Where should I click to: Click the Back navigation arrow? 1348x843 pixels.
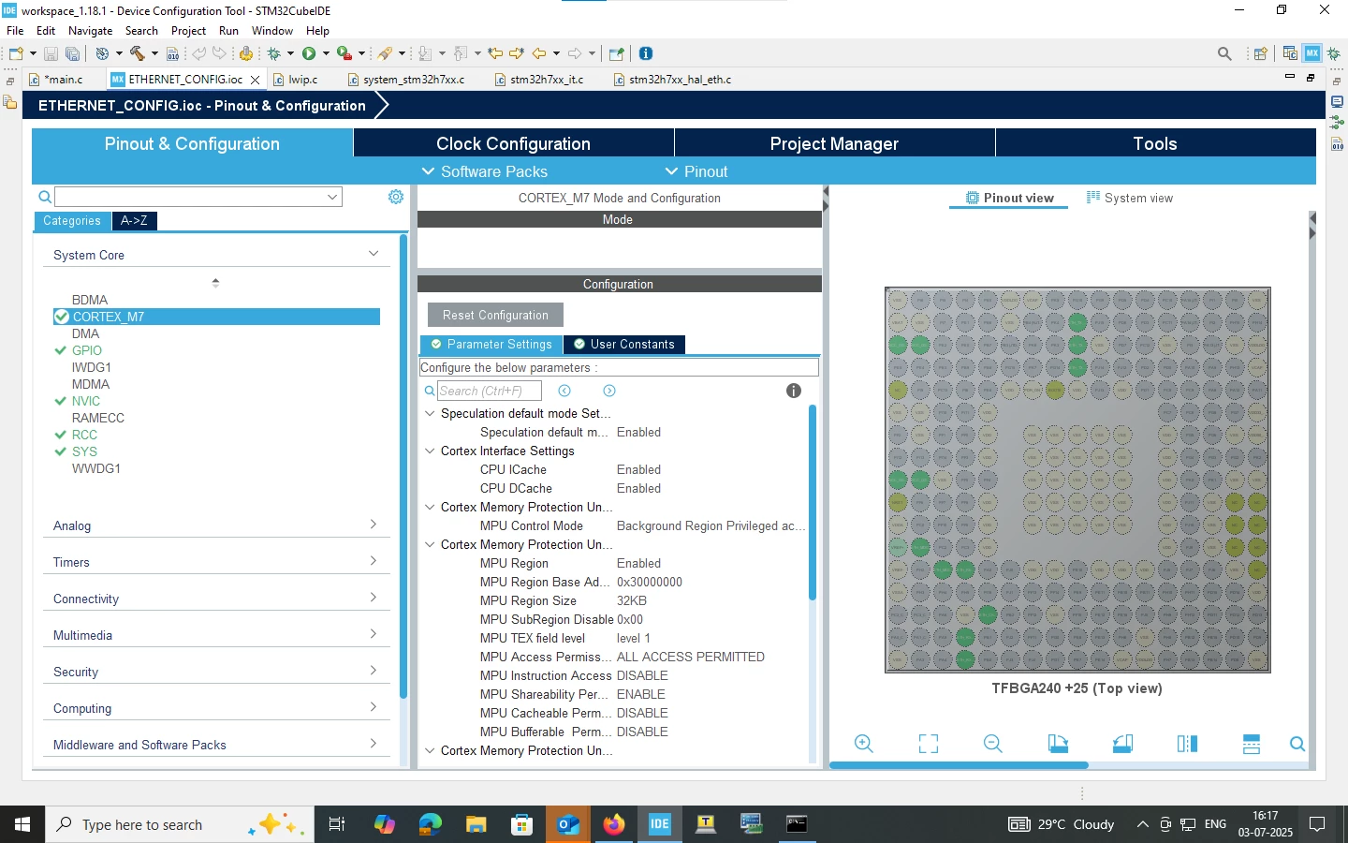click(x=539, y=53)
